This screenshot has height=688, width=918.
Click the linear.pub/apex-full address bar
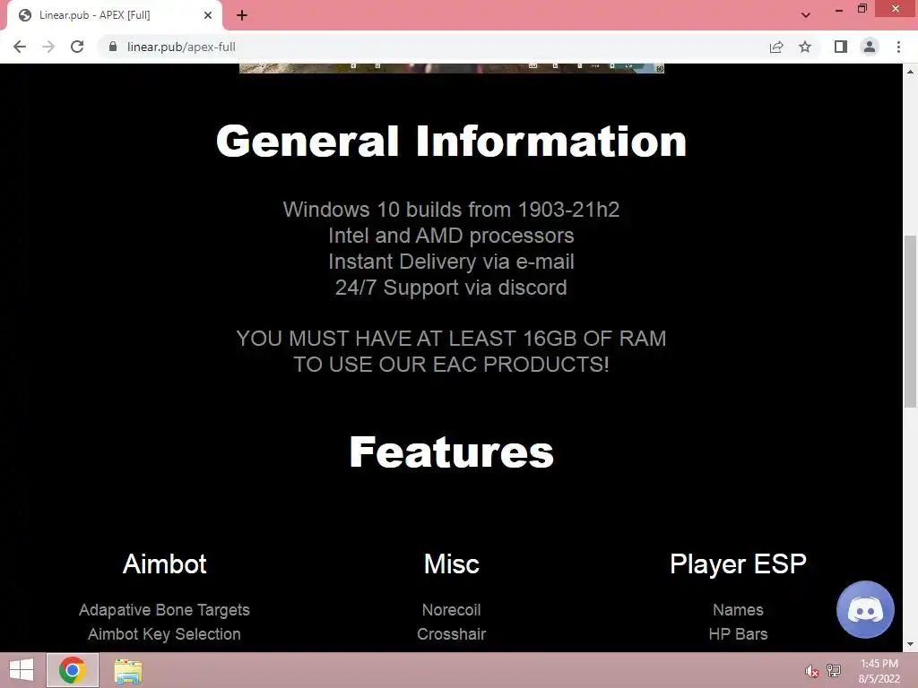click(433, 47)
